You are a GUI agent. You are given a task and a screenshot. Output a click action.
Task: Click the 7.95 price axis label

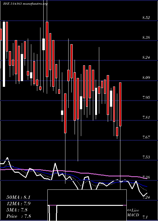click(x=146, y=97)
